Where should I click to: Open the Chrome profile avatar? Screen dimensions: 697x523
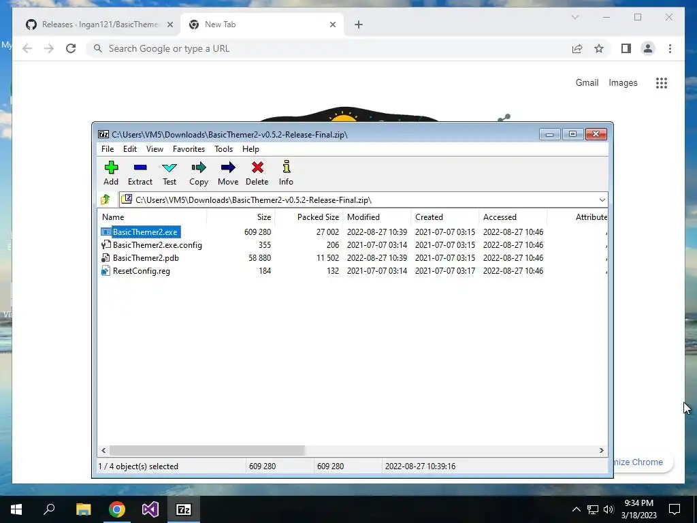648,48
